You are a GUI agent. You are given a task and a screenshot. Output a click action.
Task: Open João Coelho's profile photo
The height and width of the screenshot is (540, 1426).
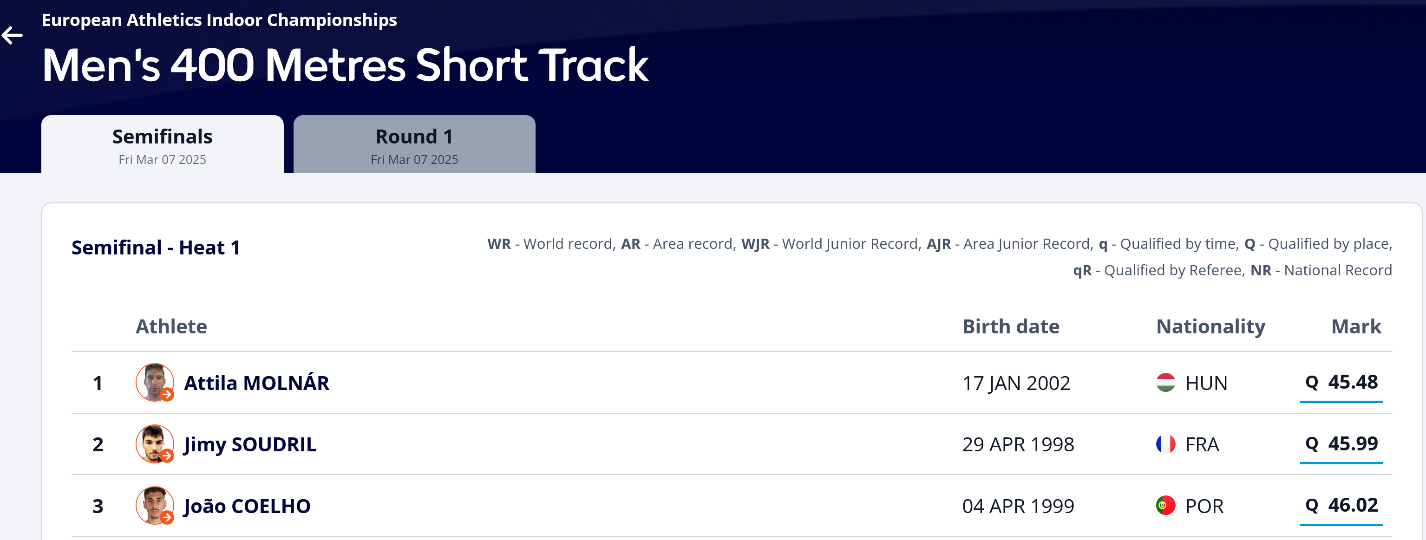[x=155, y=505]
